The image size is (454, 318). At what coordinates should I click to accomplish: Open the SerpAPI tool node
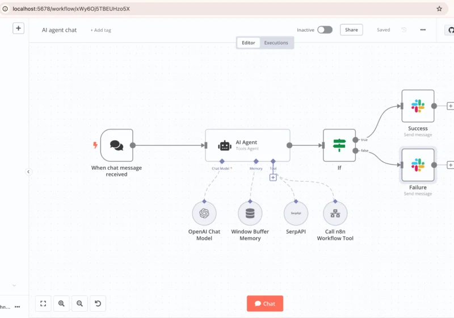pos(296,214)
